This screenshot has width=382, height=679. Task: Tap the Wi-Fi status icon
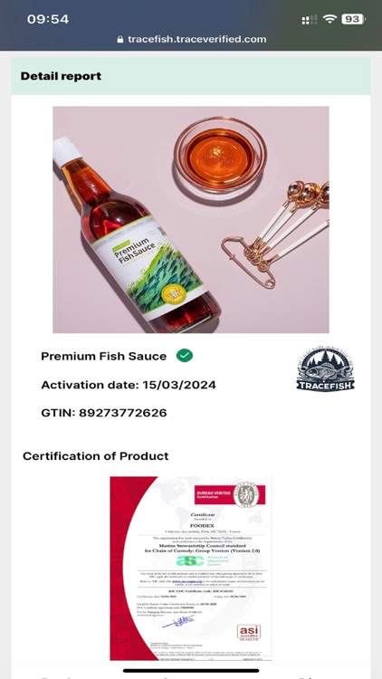click(330, 19)
